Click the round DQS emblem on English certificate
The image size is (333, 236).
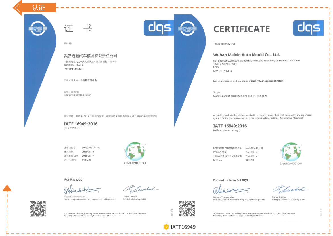(187, 28)
